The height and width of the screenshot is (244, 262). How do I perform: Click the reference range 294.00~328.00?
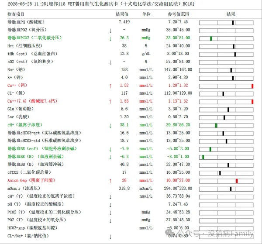click(178, 188)
